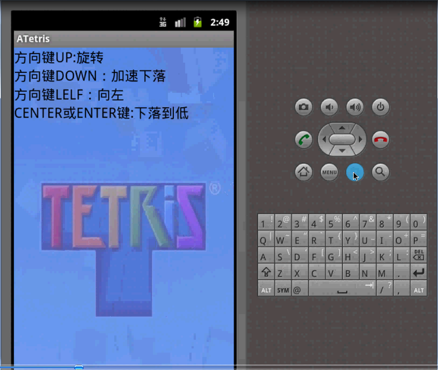438x370 pixels.
Task: Click the F key
Action: coord(317,255)
